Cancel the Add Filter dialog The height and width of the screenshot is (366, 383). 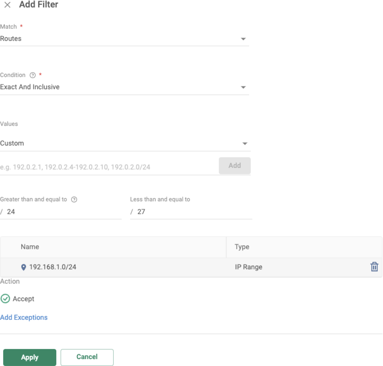pos(87,357)
